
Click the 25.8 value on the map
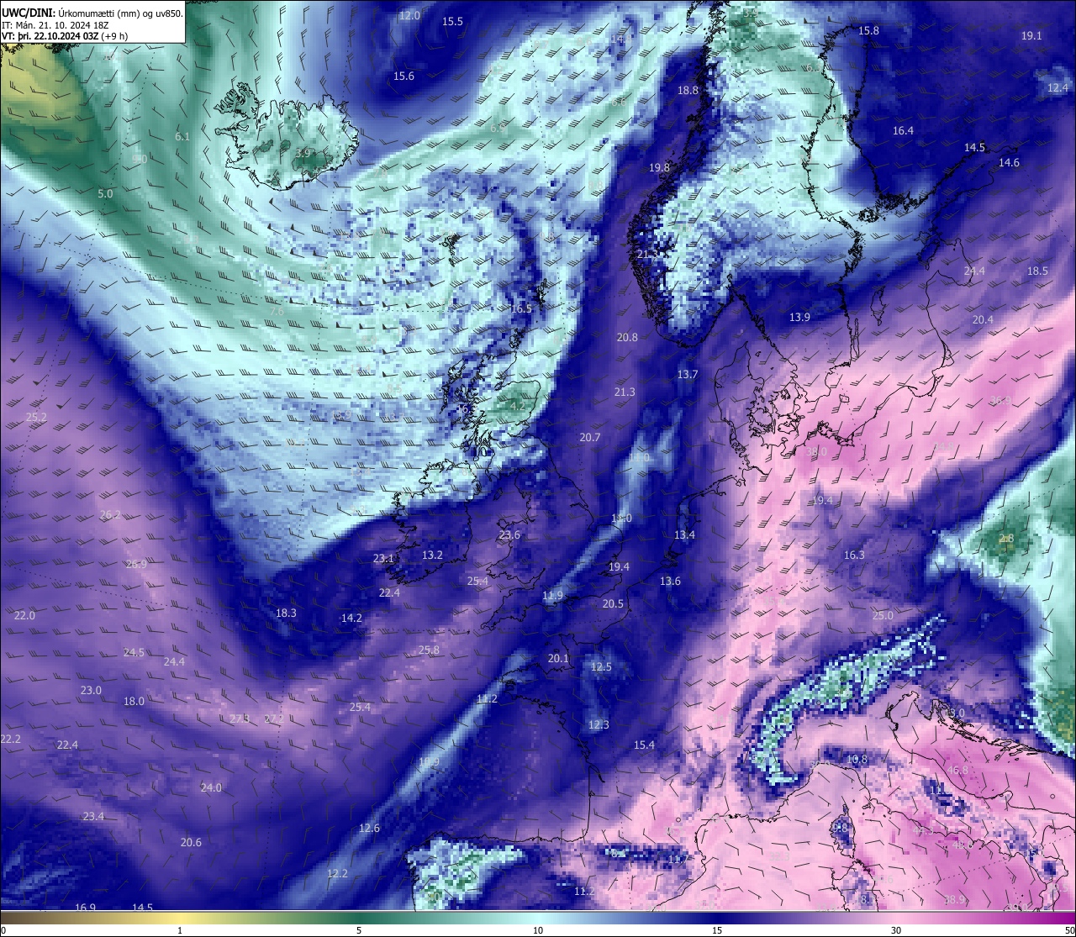pyautogui.click(x=429, y=650)
